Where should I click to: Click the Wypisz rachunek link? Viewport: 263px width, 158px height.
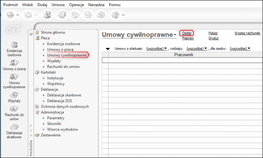tap(247, 33)
